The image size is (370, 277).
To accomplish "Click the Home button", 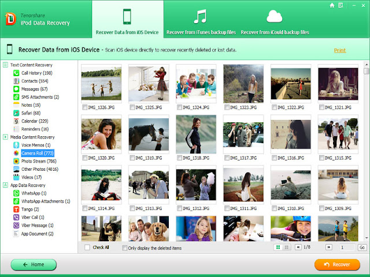I will click(34, 265).
